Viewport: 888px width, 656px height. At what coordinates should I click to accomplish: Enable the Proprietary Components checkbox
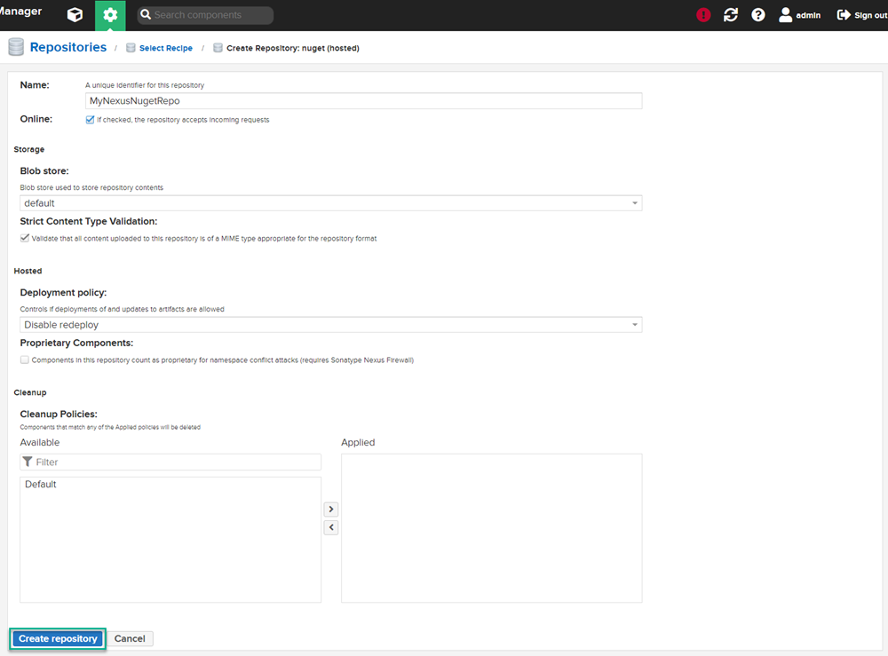pyautogui.click(x=25, y=360)
